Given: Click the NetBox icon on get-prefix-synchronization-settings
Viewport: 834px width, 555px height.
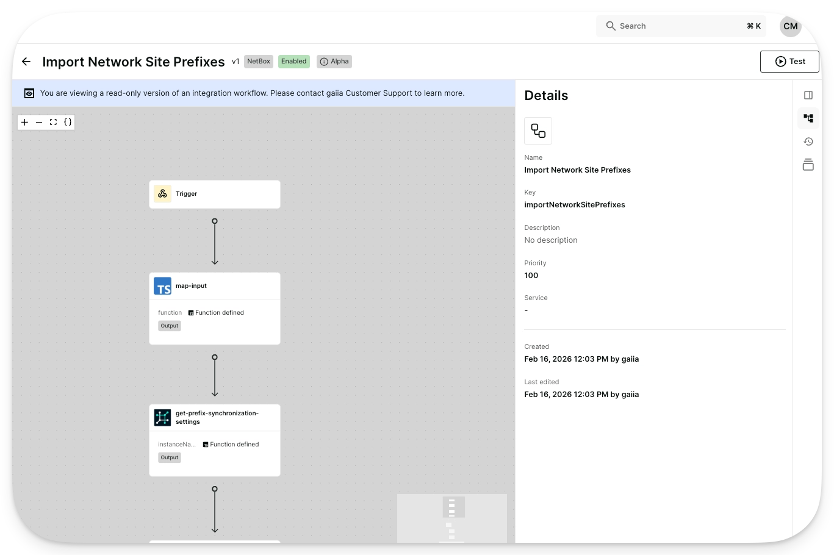Looking at the screenshot, I should 162,417.
